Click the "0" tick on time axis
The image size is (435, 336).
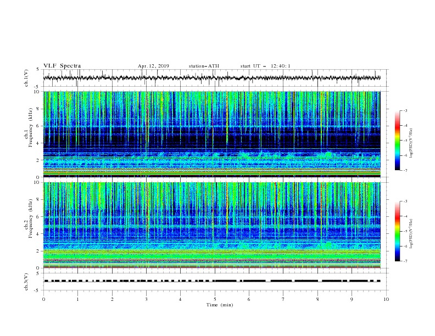[43, 299]
